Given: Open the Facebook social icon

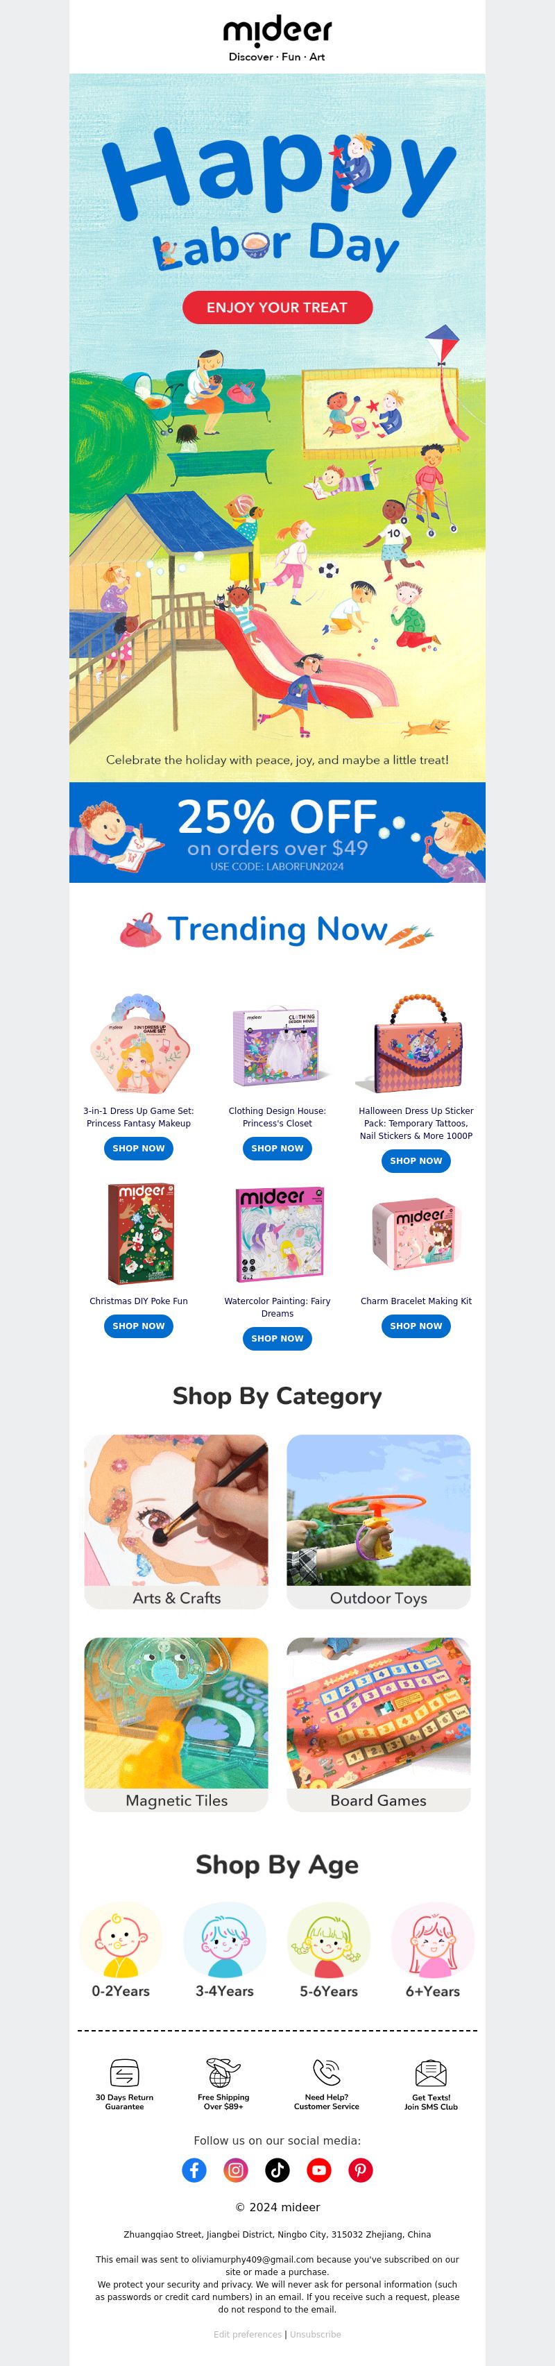Looking at the screenshot, I should point(194,2170).
